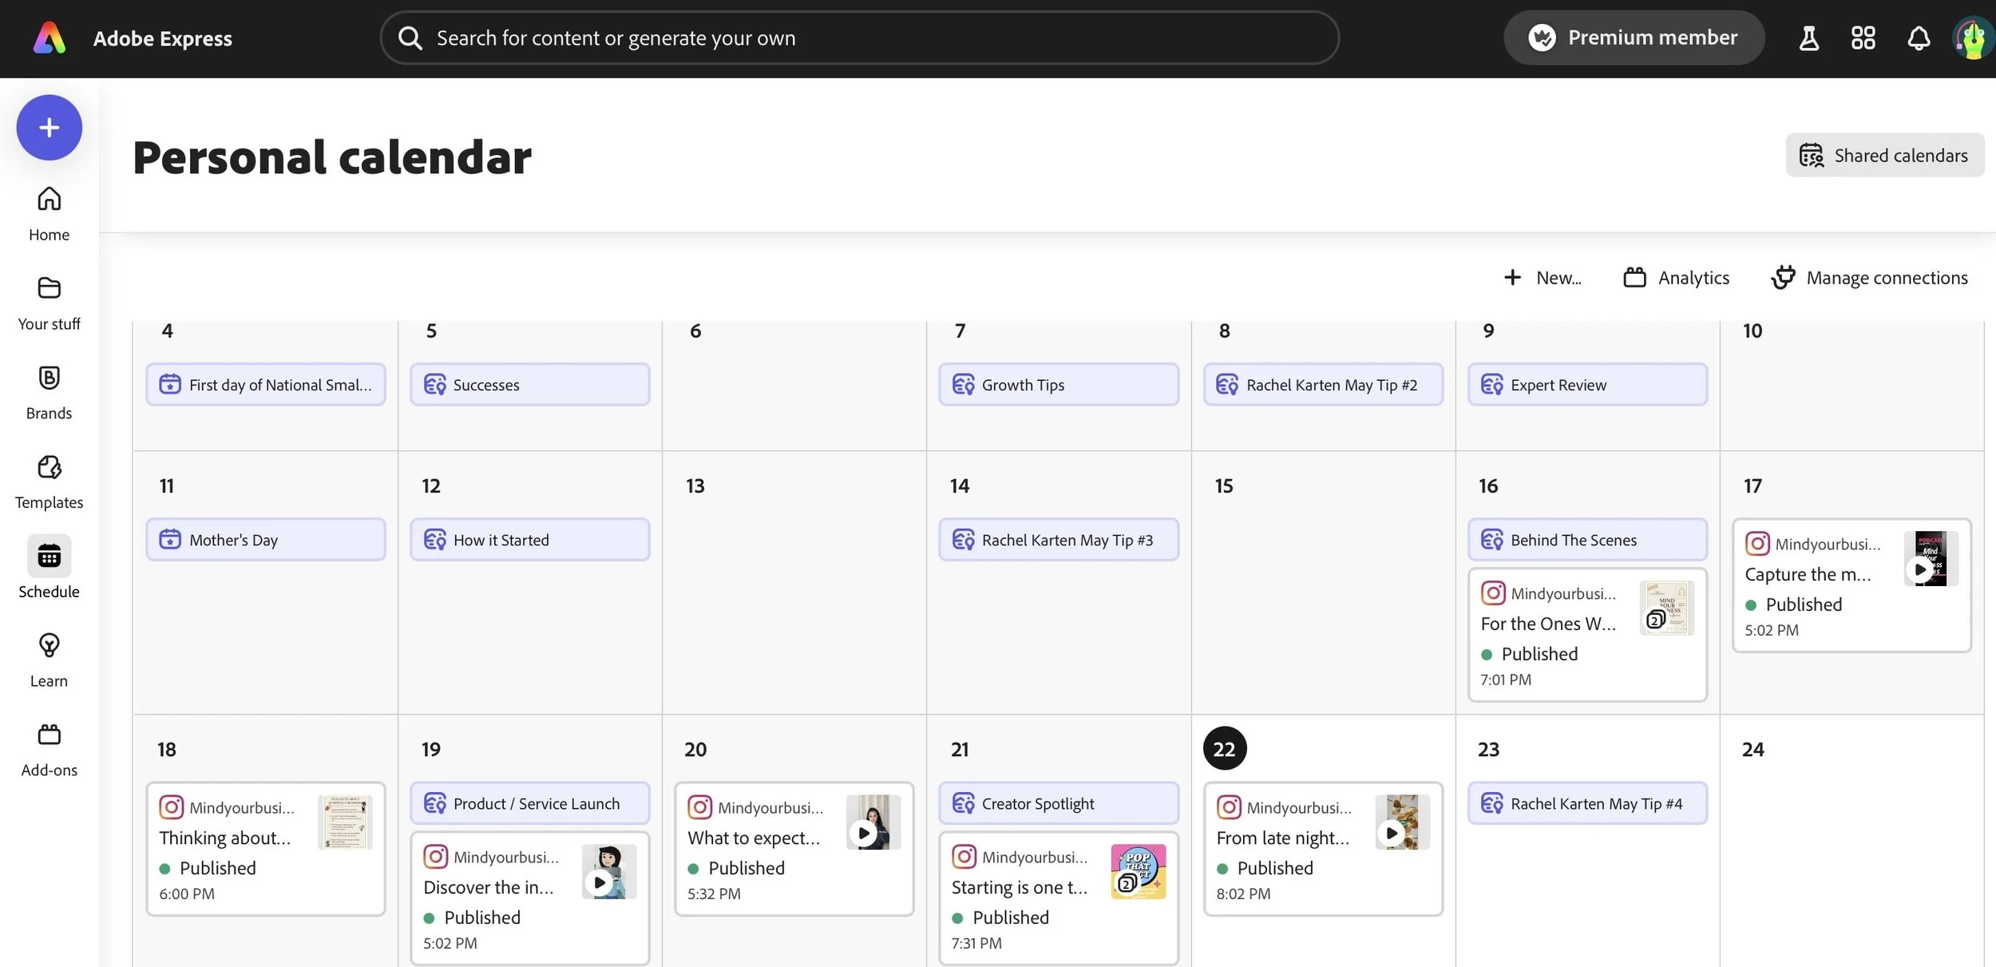Click the Adobe Express logo
Viewport: 1996px width, 967px height.
pos(50,38)
